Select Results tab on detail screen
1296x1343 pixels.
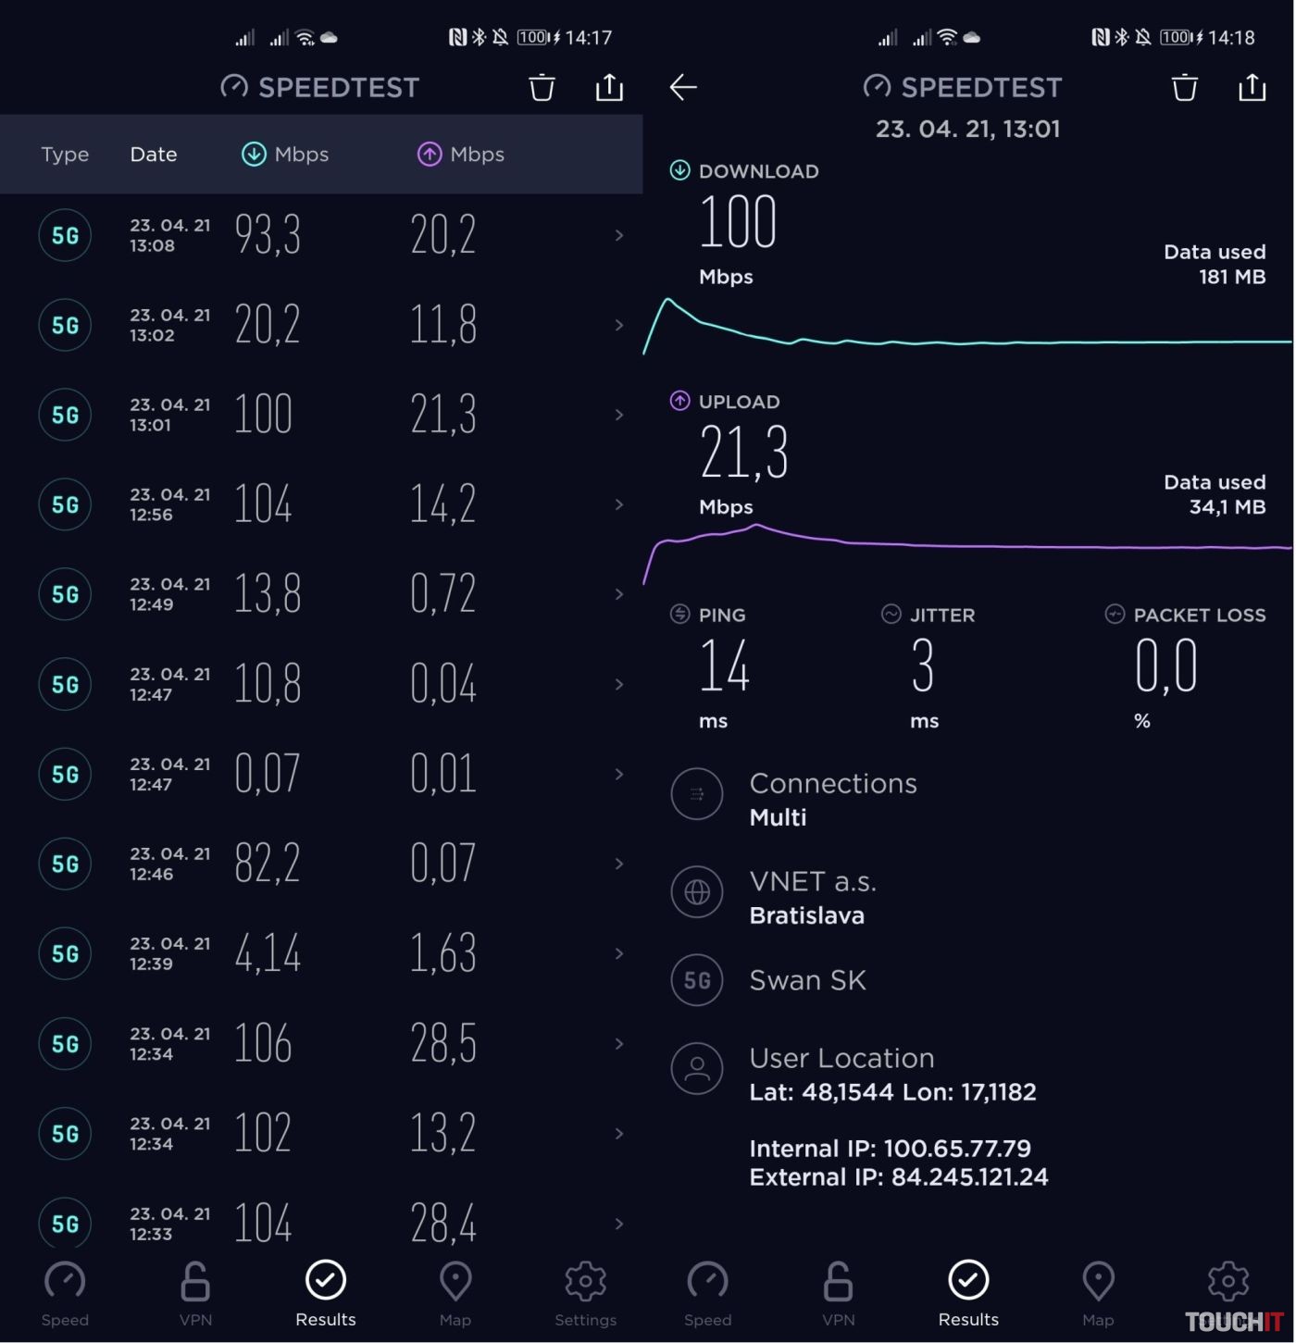968,1293
